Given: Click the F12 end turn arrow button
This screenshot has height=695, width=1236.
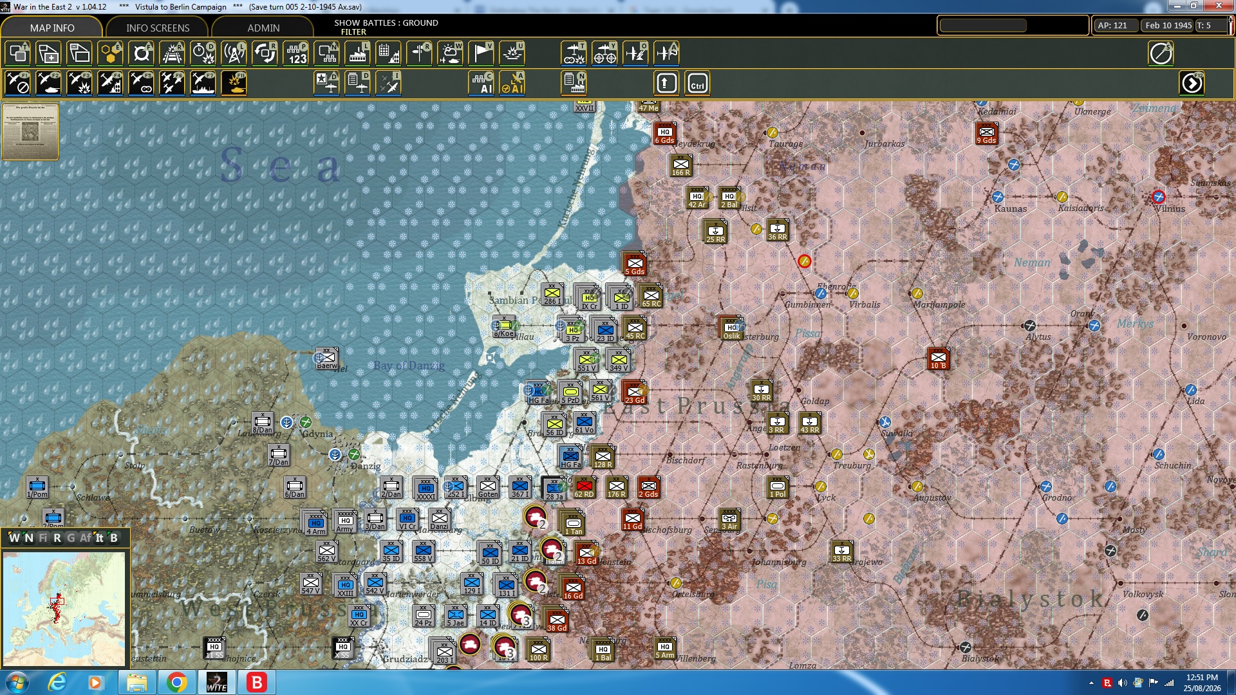Looking at the screenshot, I should pos(1192,84).
